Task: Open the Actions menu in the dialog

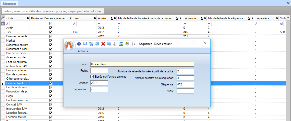Action: tap(83, 51)
